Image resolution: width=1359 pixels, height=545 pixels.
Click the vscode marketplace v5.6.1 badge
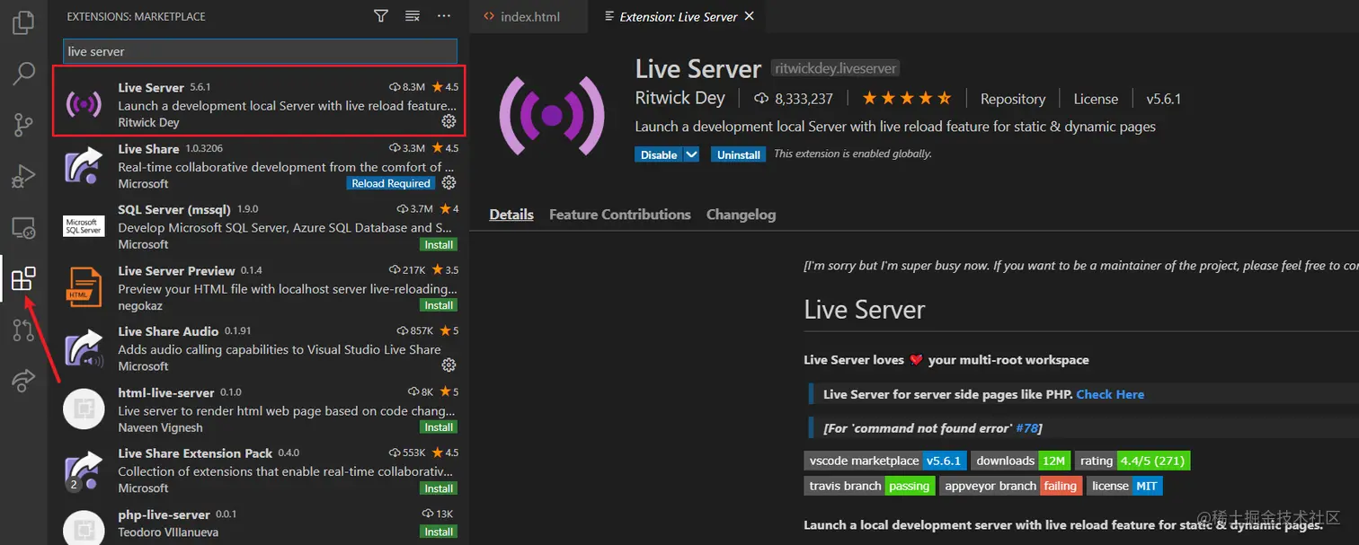point(885,461)
